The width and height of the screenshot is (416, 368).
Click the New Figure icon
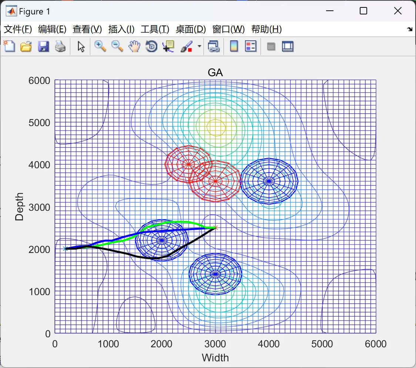pos(9,47)
